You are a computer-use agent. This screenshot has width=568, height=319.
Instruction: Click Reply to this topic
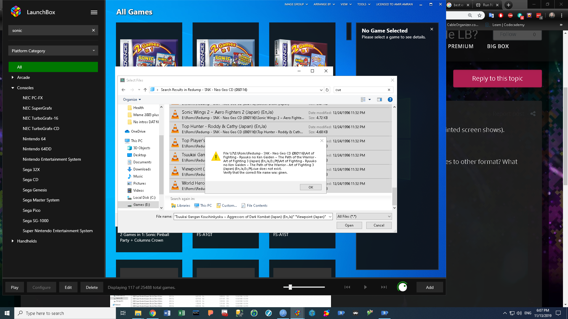(497, 79)
